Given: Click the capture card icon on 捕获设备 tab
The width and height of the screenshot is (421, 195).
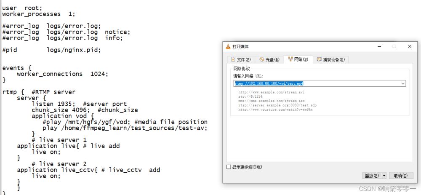Looking at the screenshot, I should (319, 59).
